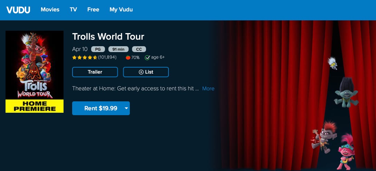Click the Rotten Tomatoes tomato icon
This screenshot has height=171, width=376.
point(128,58)
